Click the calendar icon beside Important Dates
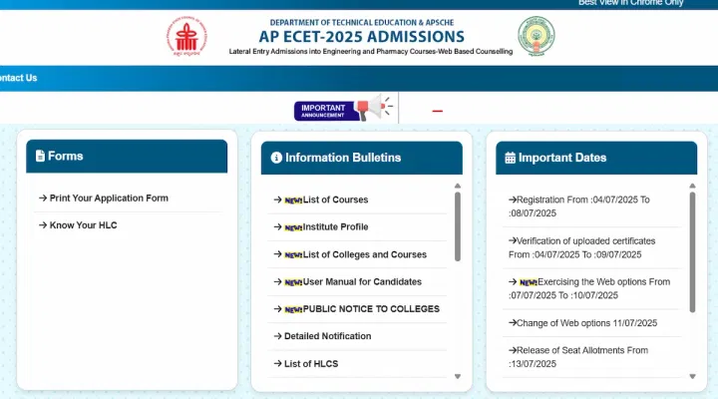 click(511, 158)
